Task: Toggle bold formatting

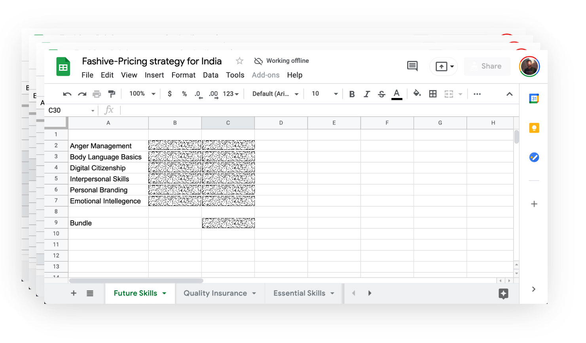Action: click(352, 94)
